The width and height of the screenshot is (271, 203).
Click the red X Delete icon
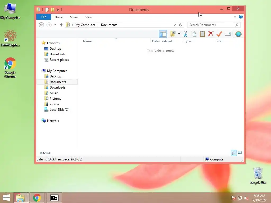click(211, 34)
